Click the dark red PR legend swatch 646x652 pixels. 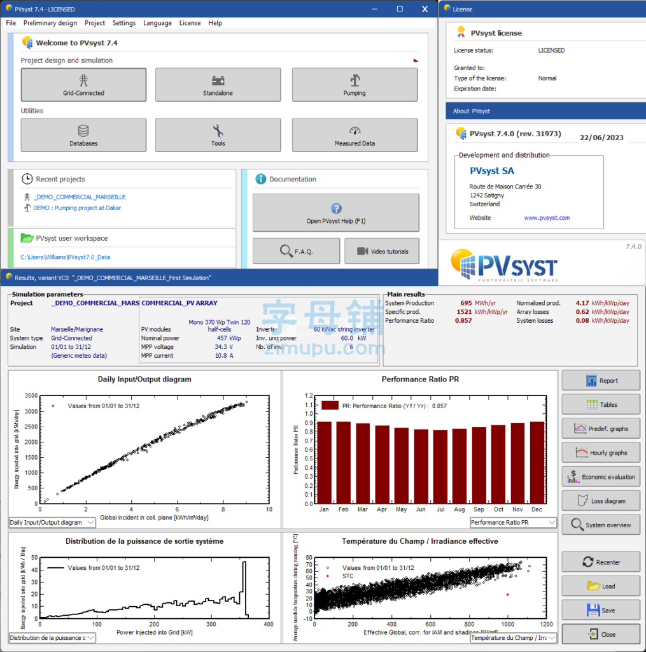tap(330, 405)
